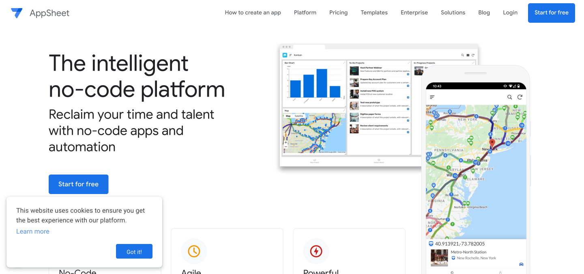Click the grid view icon in Kanban window

(468, 55)
